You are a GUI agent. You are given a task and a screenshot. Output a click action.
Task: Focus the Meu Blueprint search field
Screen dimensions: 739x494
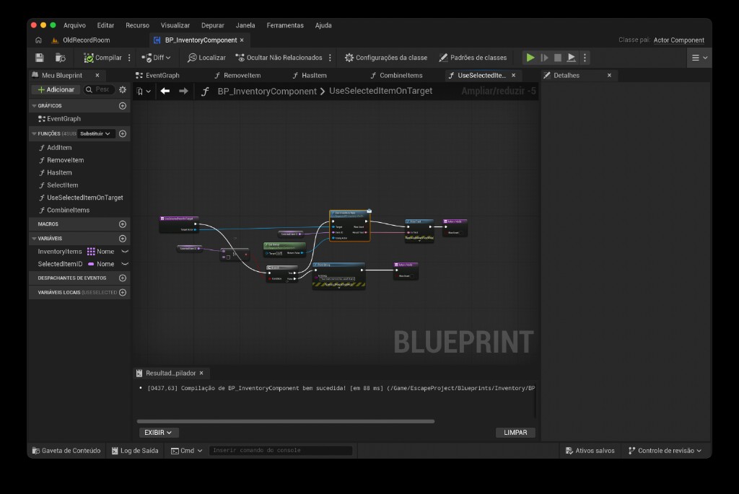pyautogui.click(x=98, y=89)
